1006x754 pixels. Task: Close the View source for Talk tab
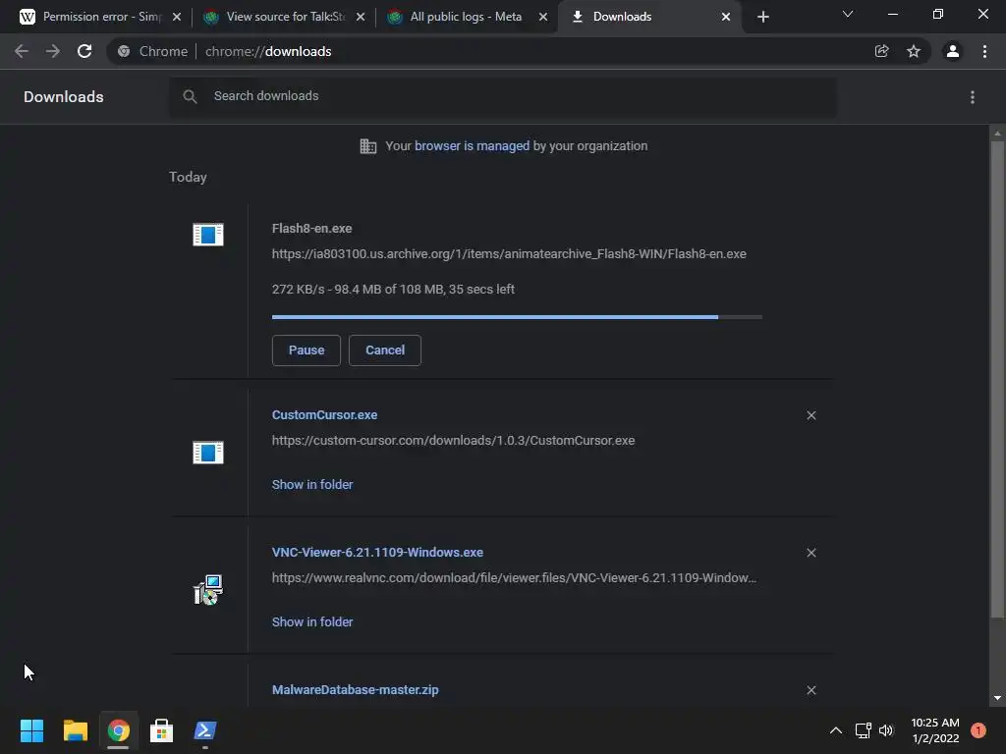(x=361, y=17)
